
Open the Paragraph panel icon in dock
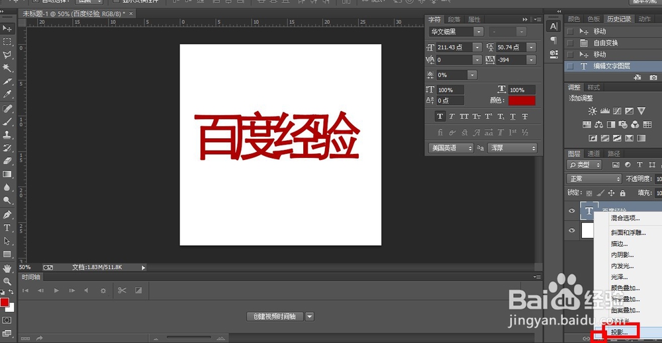click(553, 40)
